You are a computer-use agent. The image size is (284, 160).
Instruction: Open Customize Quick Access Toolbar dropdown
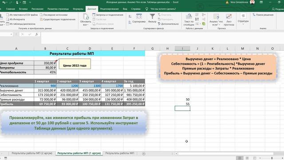pos(30,2)
